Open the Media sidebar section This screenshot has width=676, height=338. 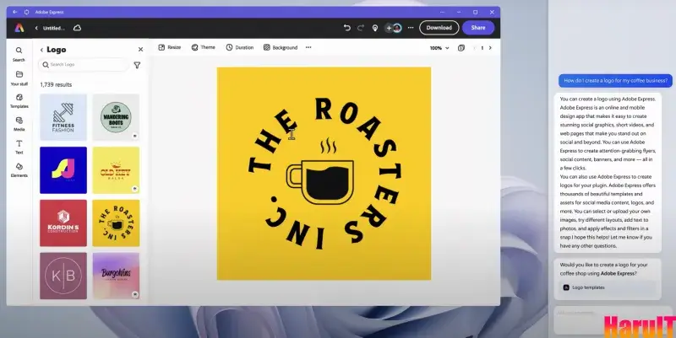point(19,124)
